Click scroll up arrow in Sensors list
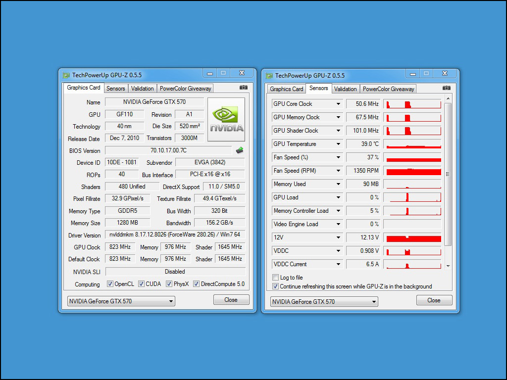The width and height of the screenshot is (507, 380). pos(448,98)
